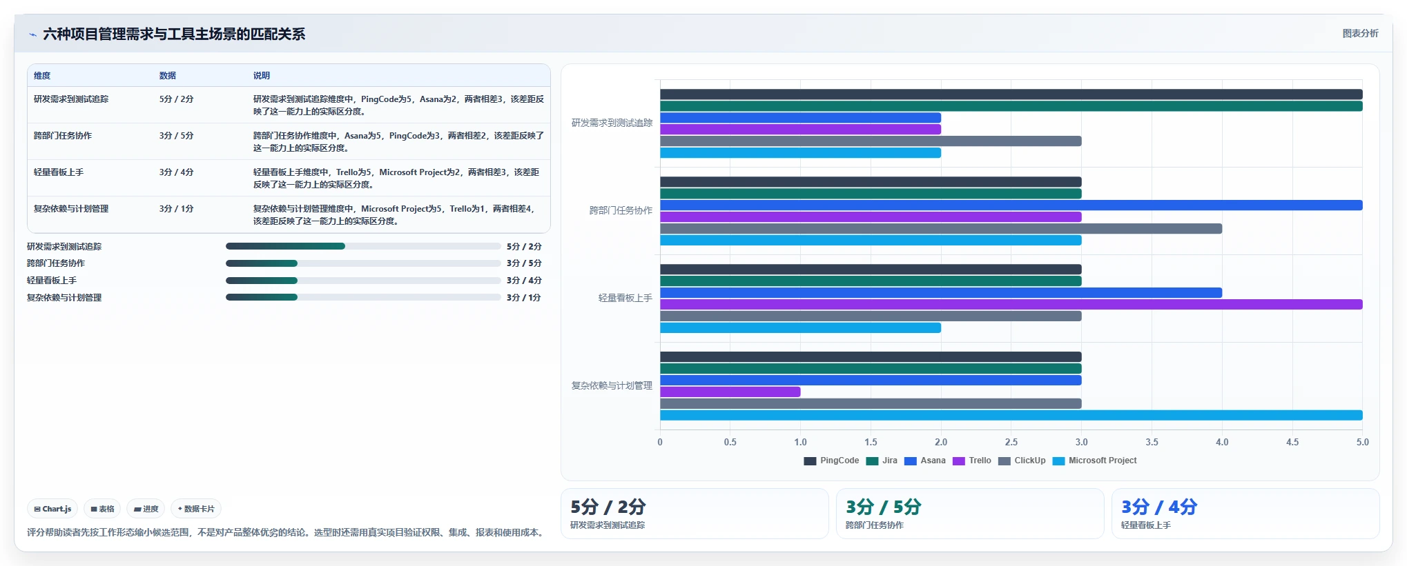
Task: Toggle Asana series in chart legend
Action: tap(924, 461)
